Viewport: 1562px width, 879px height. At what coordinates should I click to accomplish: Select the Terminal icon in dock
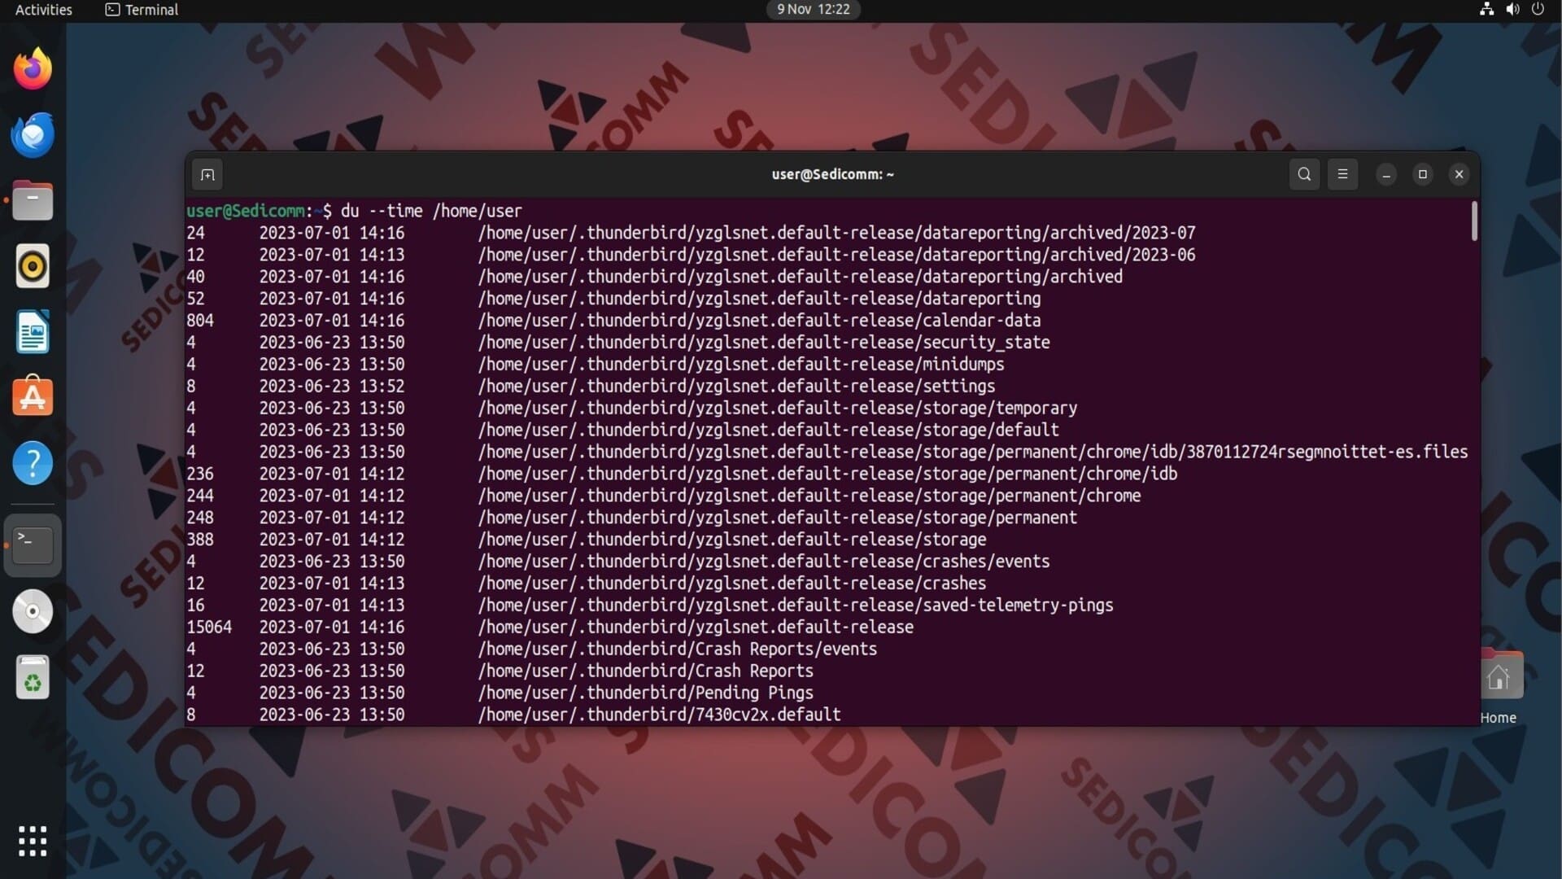pos(33,545)
